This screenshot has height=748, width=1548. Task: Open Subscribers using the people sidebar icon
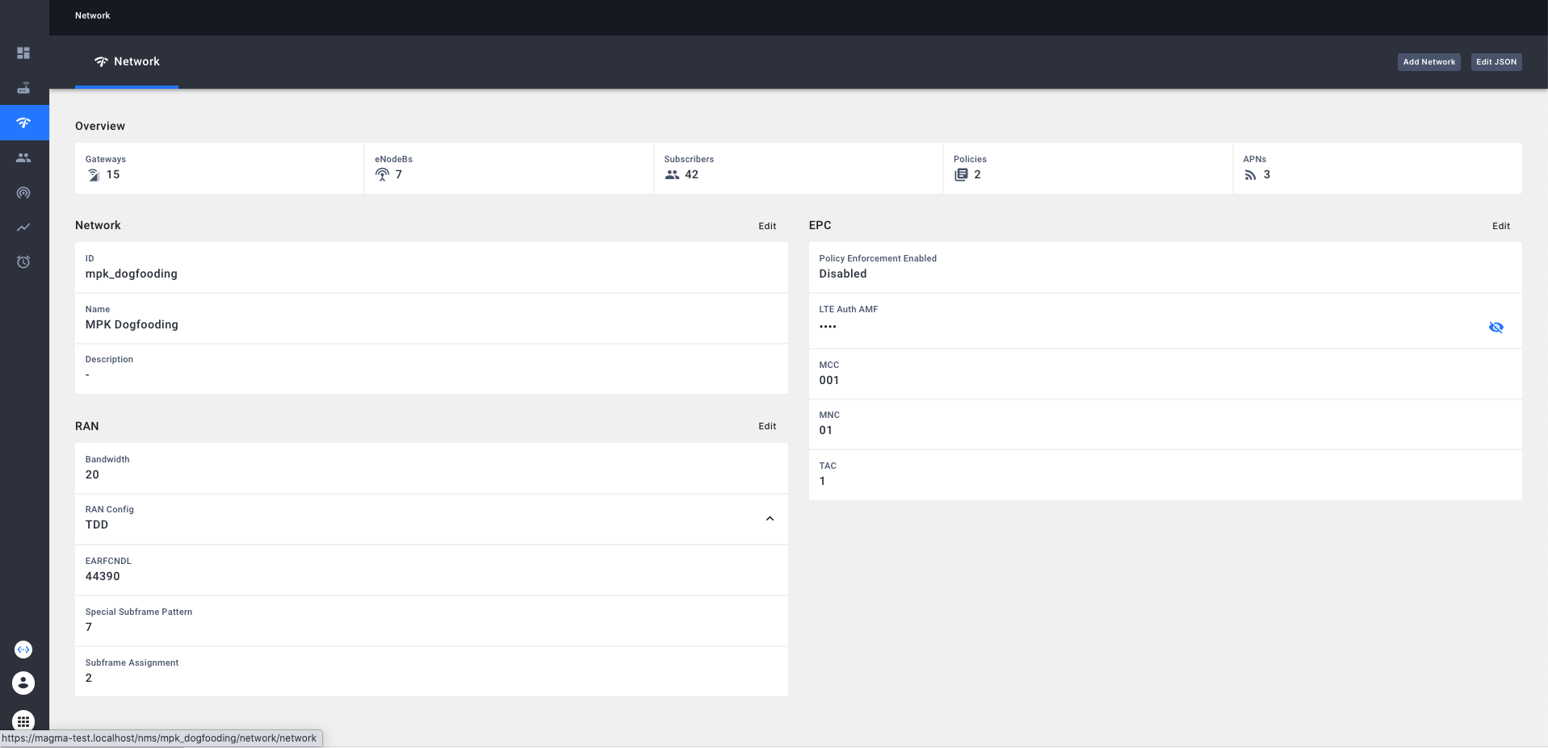[x=23, y=158]
